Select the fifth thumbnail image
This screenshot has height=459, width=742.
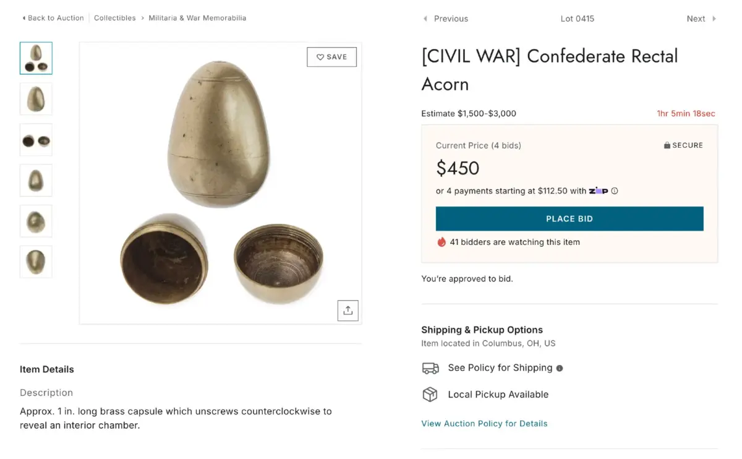click(x=36, y=221)
